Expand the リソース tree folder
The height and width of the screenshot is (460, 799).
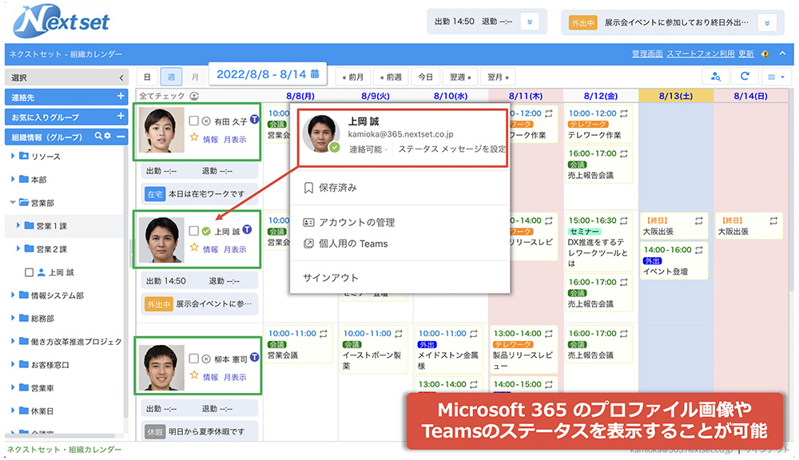12,156
